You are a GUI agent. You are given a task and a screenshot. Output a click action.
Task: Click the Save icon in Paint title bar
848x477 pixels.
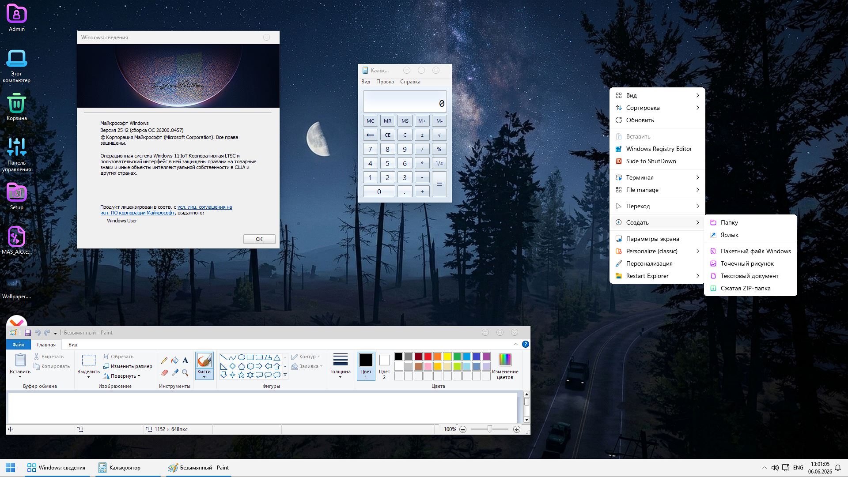[27, 333]
